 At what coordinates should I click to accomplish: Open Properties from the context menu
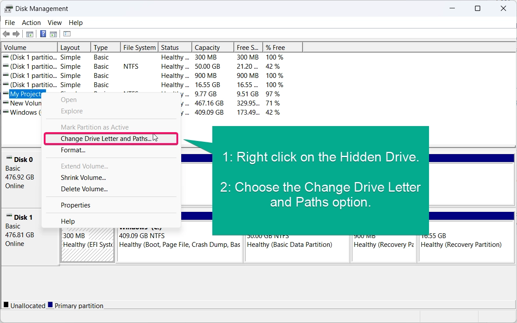coord(111,205)
